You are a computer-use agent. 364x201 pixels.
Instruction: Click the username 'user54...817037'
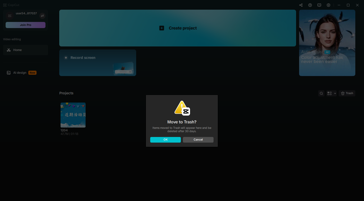click(x=26, y=14)
